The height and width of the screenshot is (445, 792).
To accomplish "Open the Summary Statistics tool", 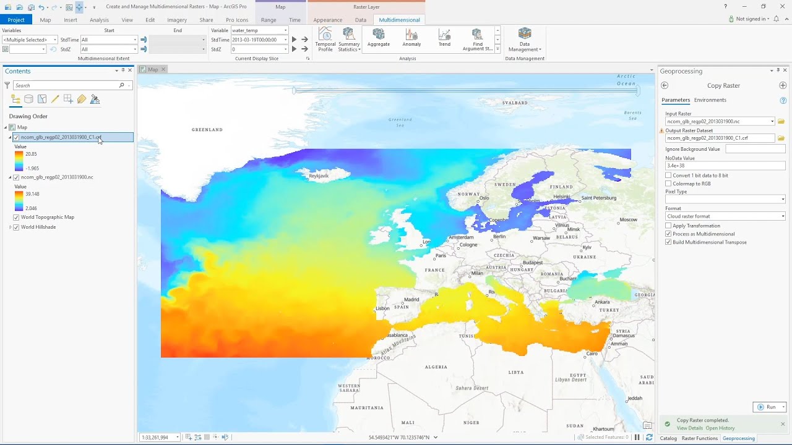I will (x=349, y=40).
